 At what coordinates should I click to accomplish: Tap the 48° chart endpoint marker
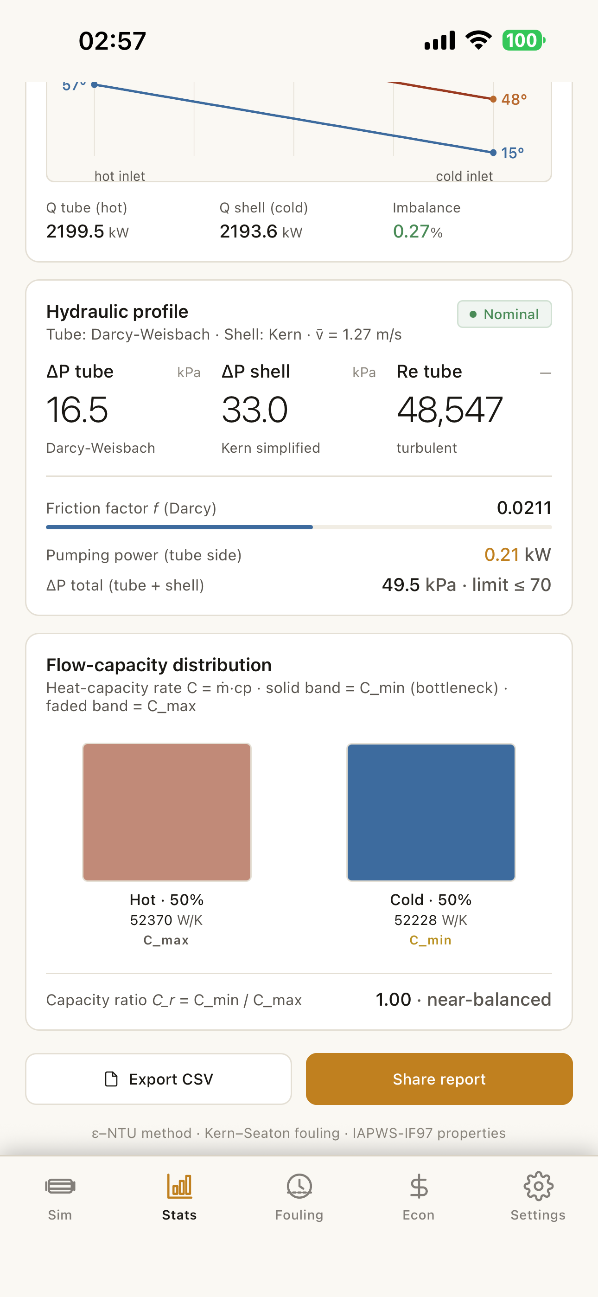coord(493,99)
